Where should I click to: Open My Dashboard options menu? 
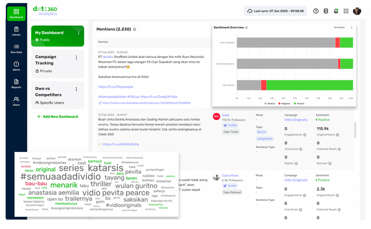[79, 33]
